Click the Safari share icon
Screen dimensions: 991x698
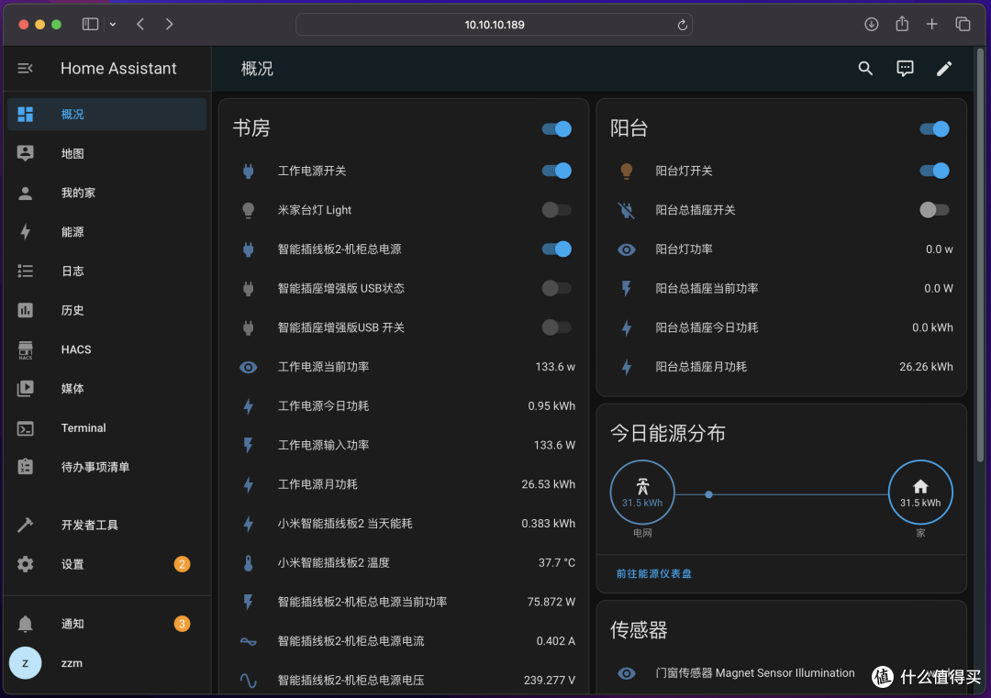coord(902,24)
